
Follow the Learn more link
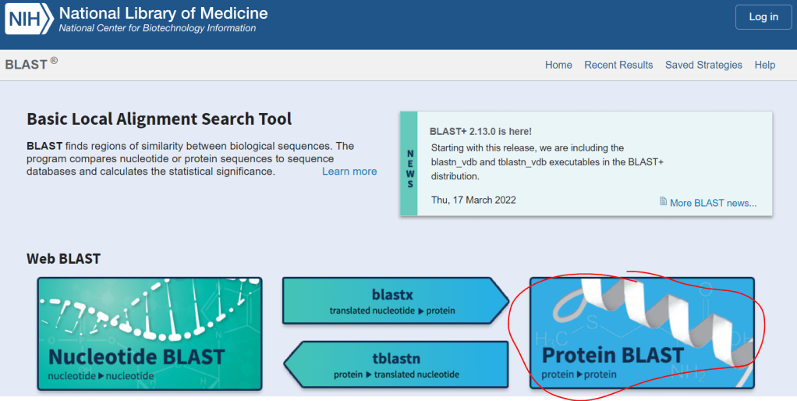point(349,172)
